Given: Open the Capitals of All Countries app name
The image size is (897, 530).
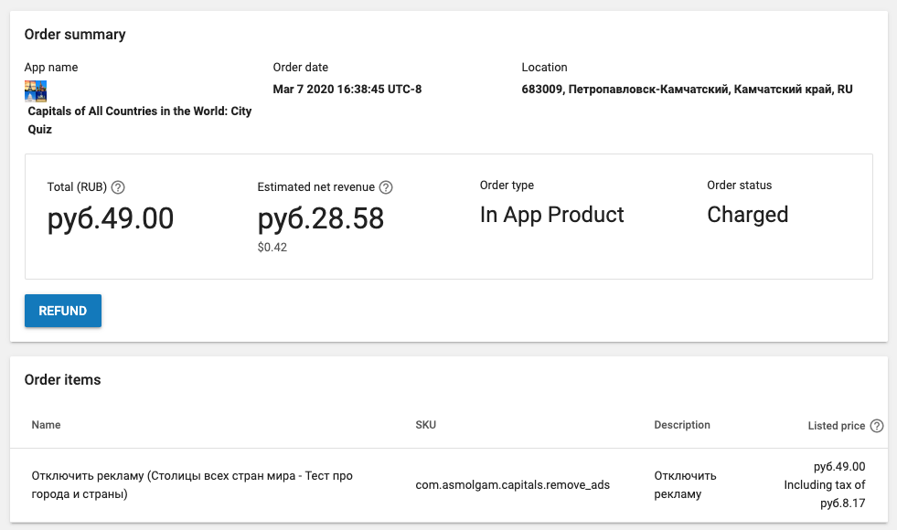Looking at the screenshot, I should click(140, 120).
